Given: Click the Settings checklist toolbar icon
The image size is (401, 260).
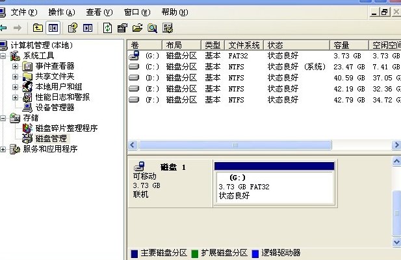Looking at the screenshot, I should pos(168,28).
